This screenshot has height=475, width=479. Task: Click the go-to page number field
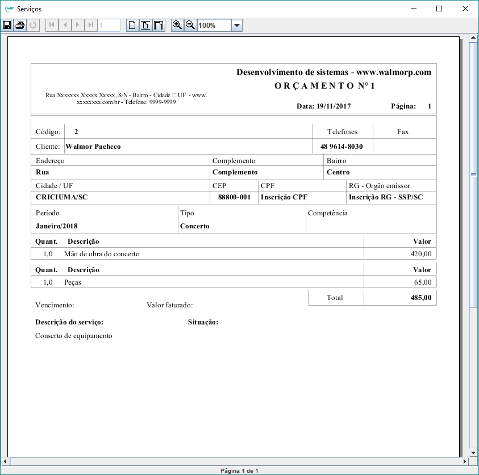[x=109, y=25]
